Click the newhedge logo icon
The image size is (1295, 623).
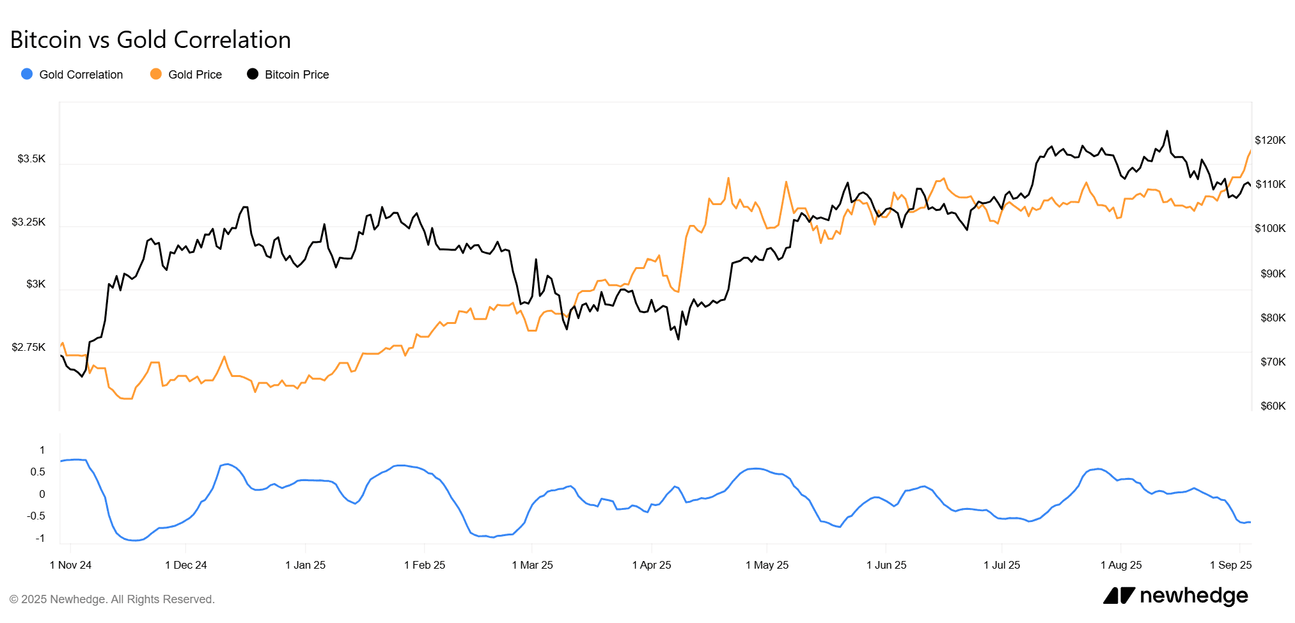[x=1118, y=596]
